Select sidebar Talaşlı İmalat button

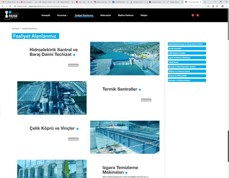(187, 62)
